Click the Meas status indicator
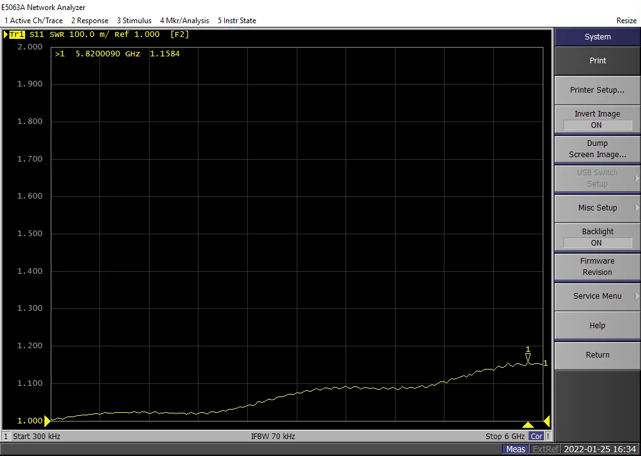Image resolution: width=641 pixels, height=456 pixels. [516, 449]
